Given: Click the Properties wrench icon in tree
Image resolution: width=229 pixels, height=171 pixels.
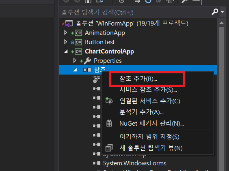Looking at the screenshot, I should [87, 61].
